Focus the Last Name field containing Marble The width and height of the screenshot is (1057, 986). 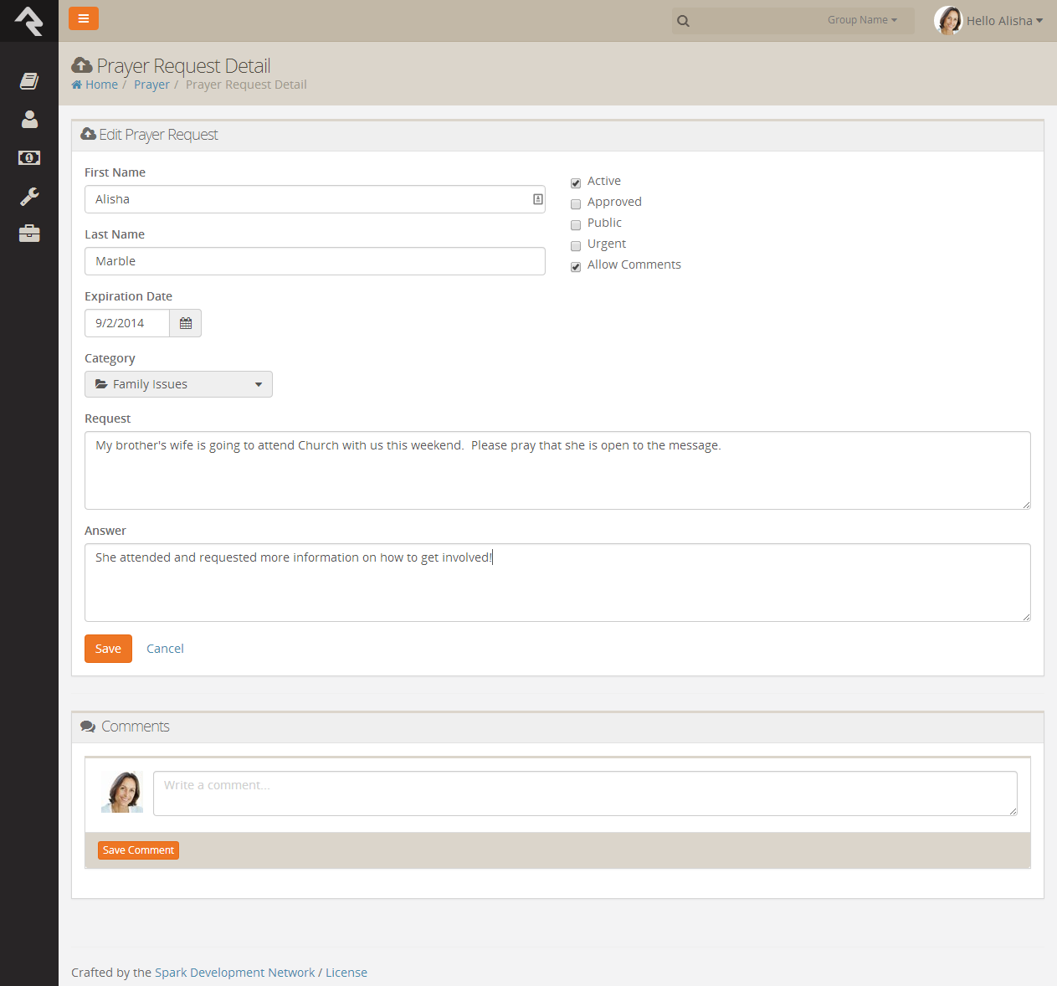(x=315, y=261)
